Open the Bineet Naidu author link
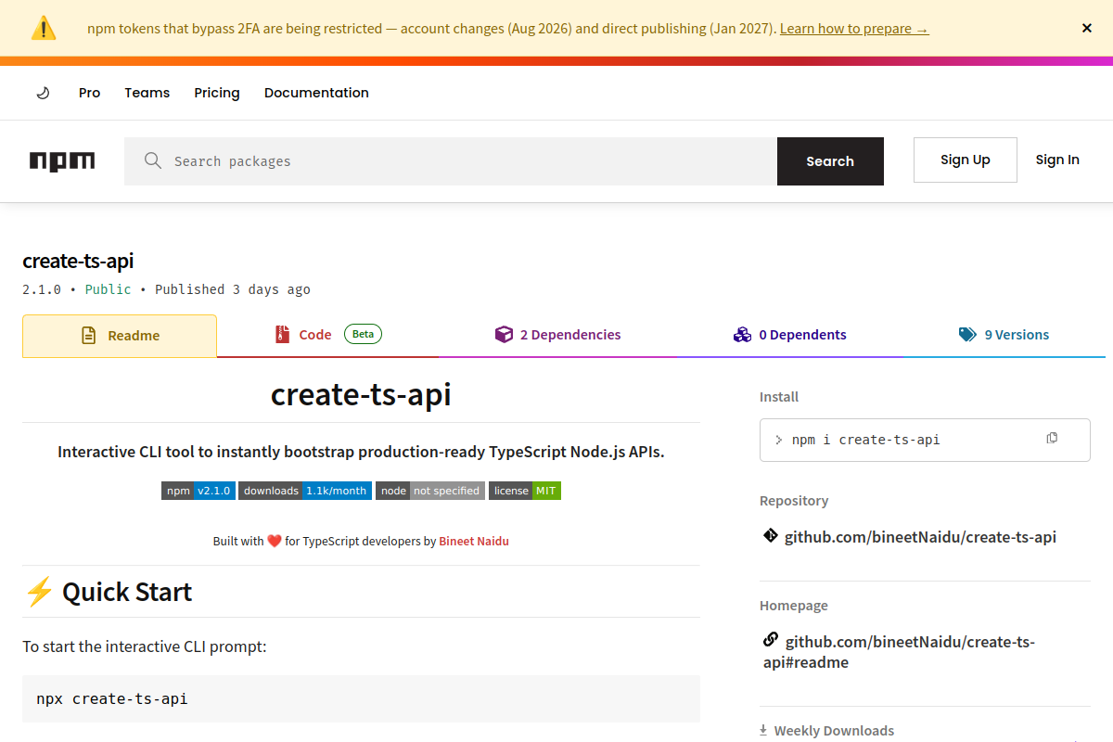Screen dimensions: 1113x742 pos(474,541)
